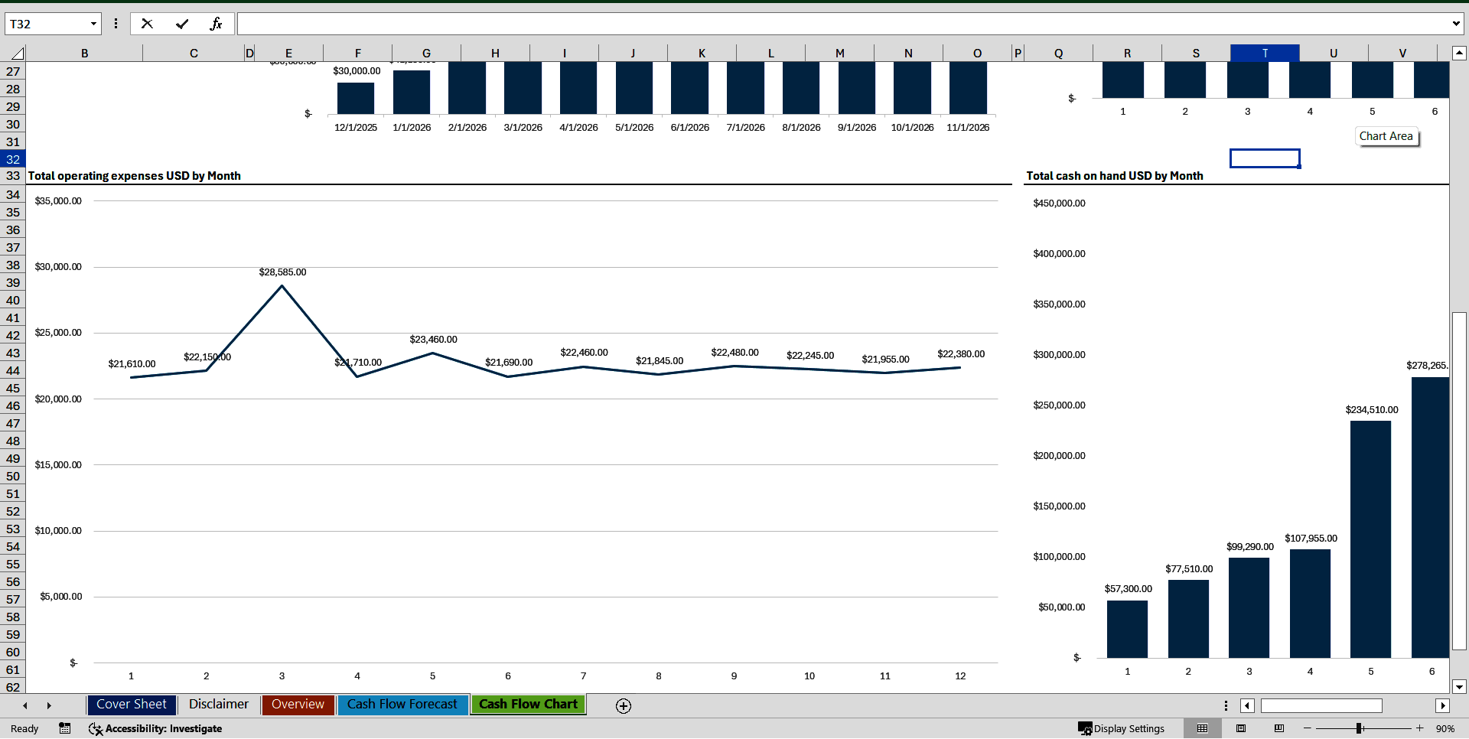Adjust the zoom slider

point(1360,728)
